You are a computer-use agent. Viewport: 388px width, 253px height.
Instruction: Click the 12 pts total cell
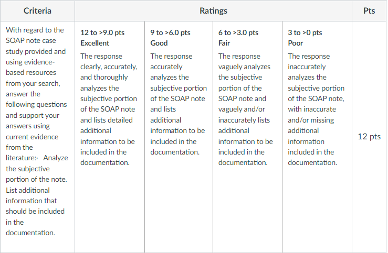coord(369,137)
